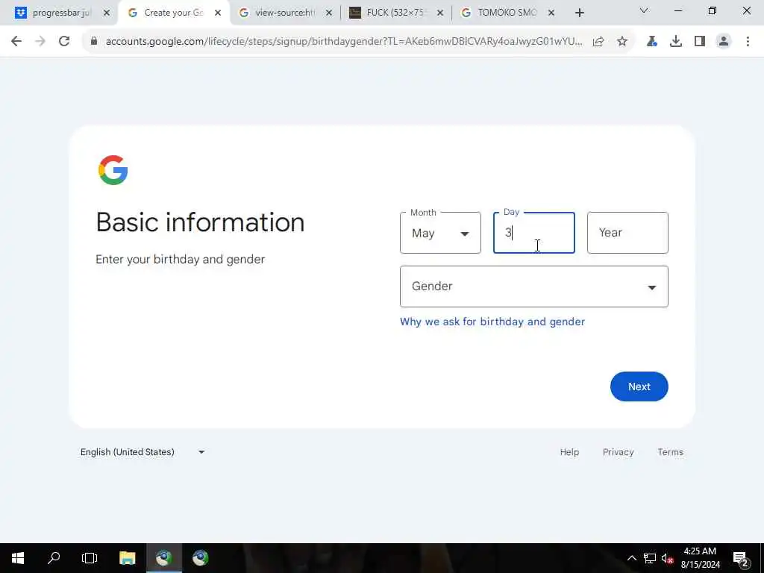
Task: Close the 532×75 image tab
Action: tap(440, 13)
